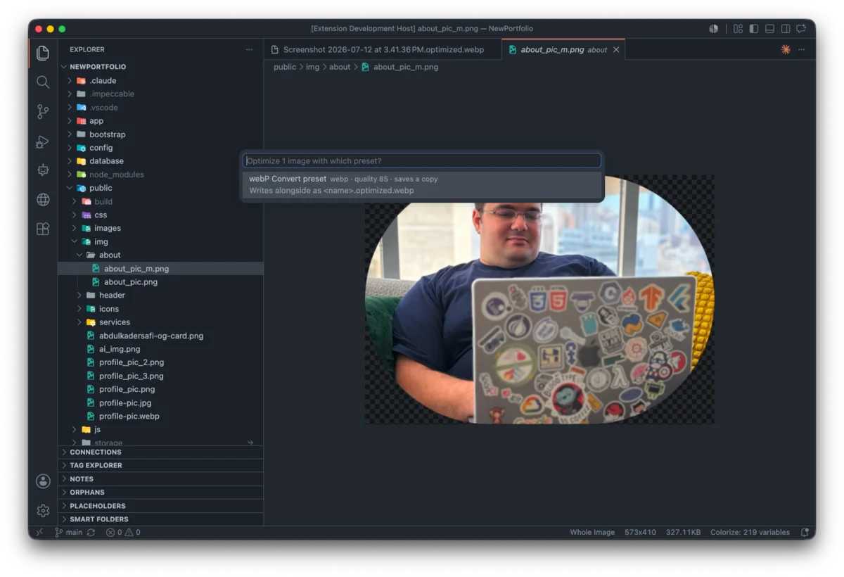This screenshot has width=844, height=577.
Task: Click Whole Image in status bar
Action: click(592, 533)
